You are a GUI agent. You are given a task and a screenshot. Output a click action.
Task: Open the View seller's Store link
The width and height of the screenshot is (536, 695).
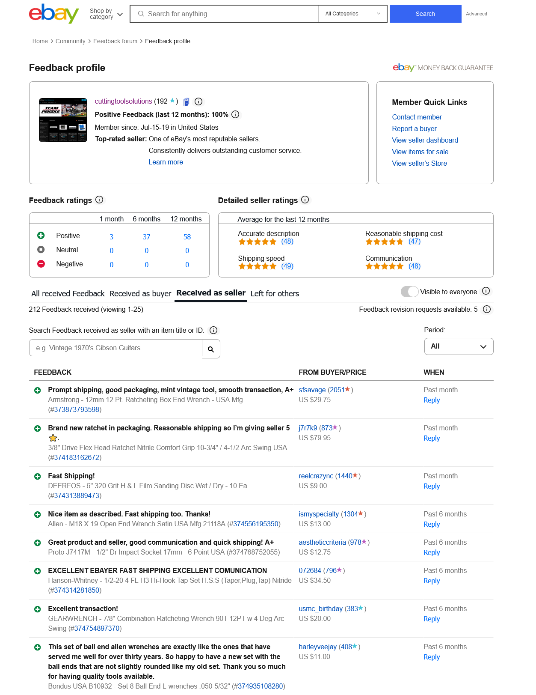click(x=419, y=163)
